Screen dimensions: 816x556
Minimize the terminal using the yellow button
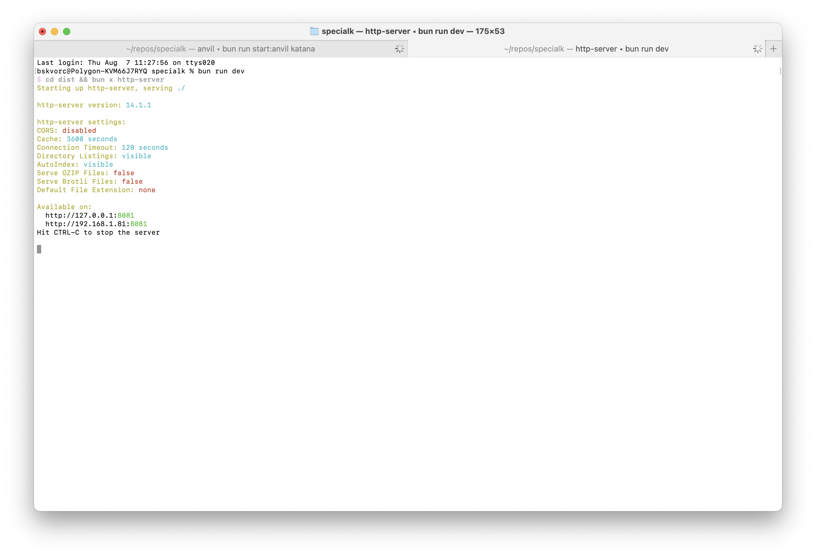[x=55, y=32]
